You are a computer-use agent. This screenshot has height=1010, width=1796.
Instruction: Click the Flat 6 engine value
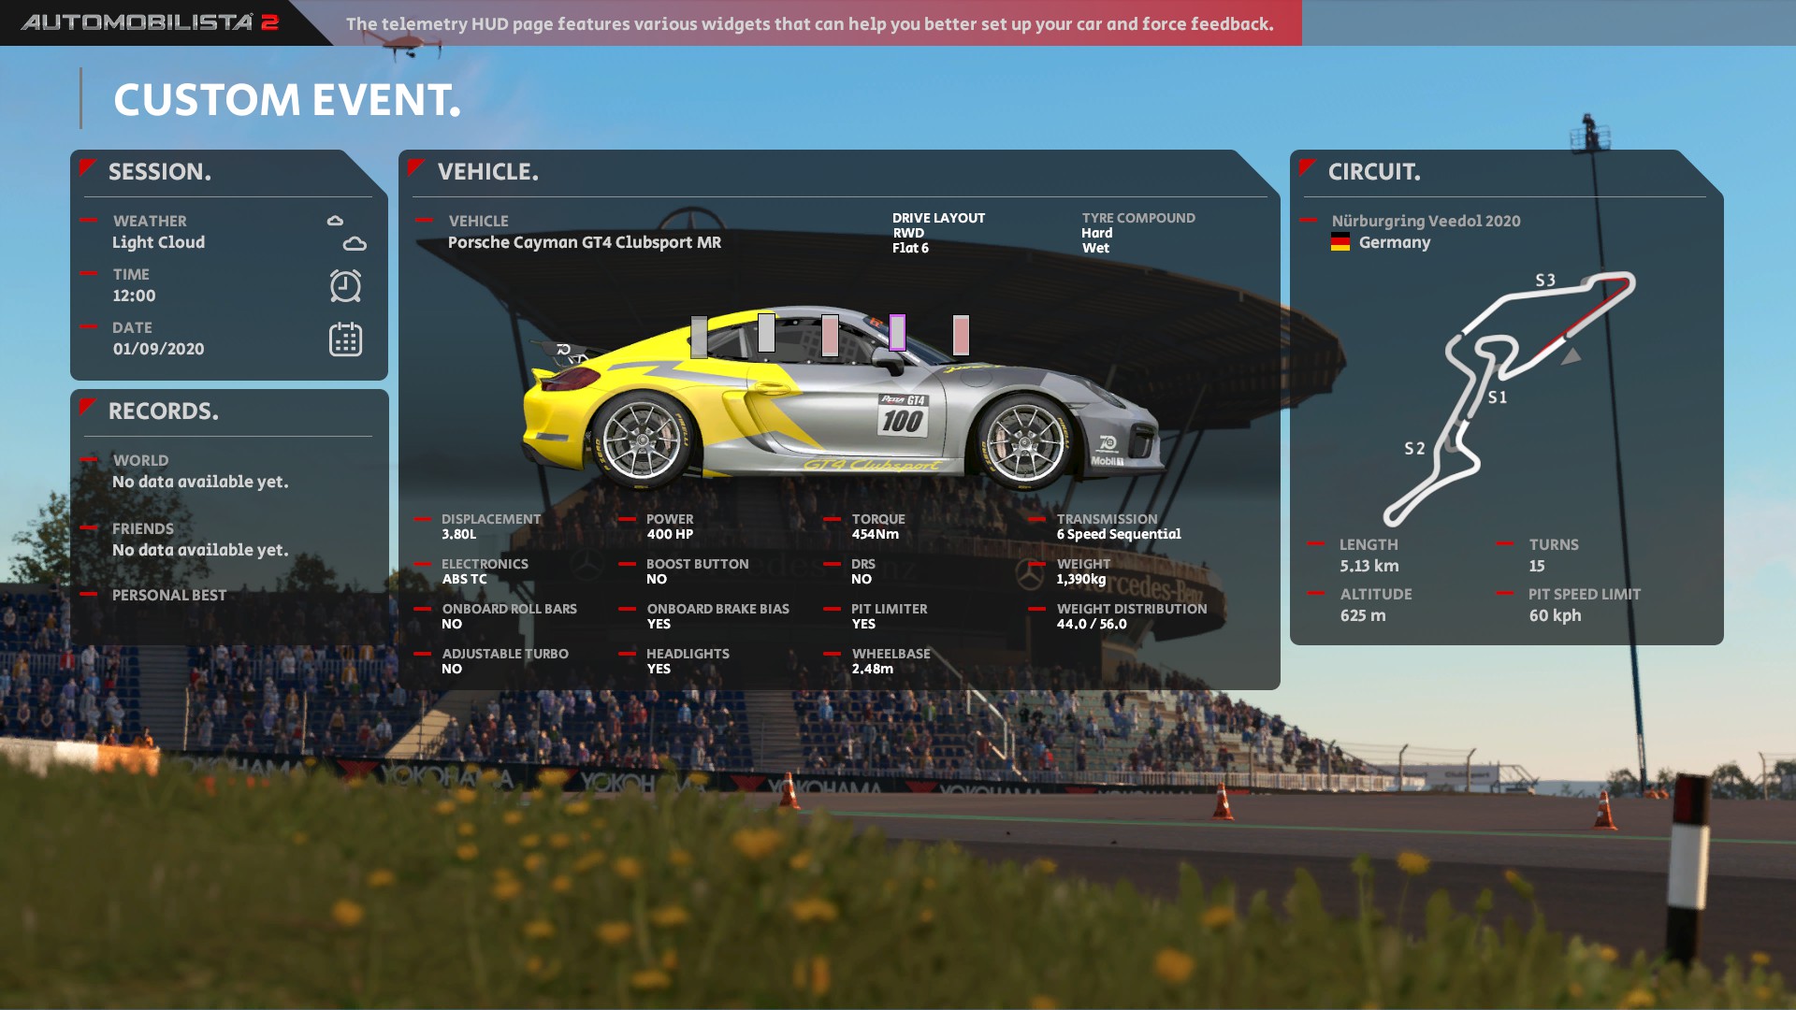point(910,248)
